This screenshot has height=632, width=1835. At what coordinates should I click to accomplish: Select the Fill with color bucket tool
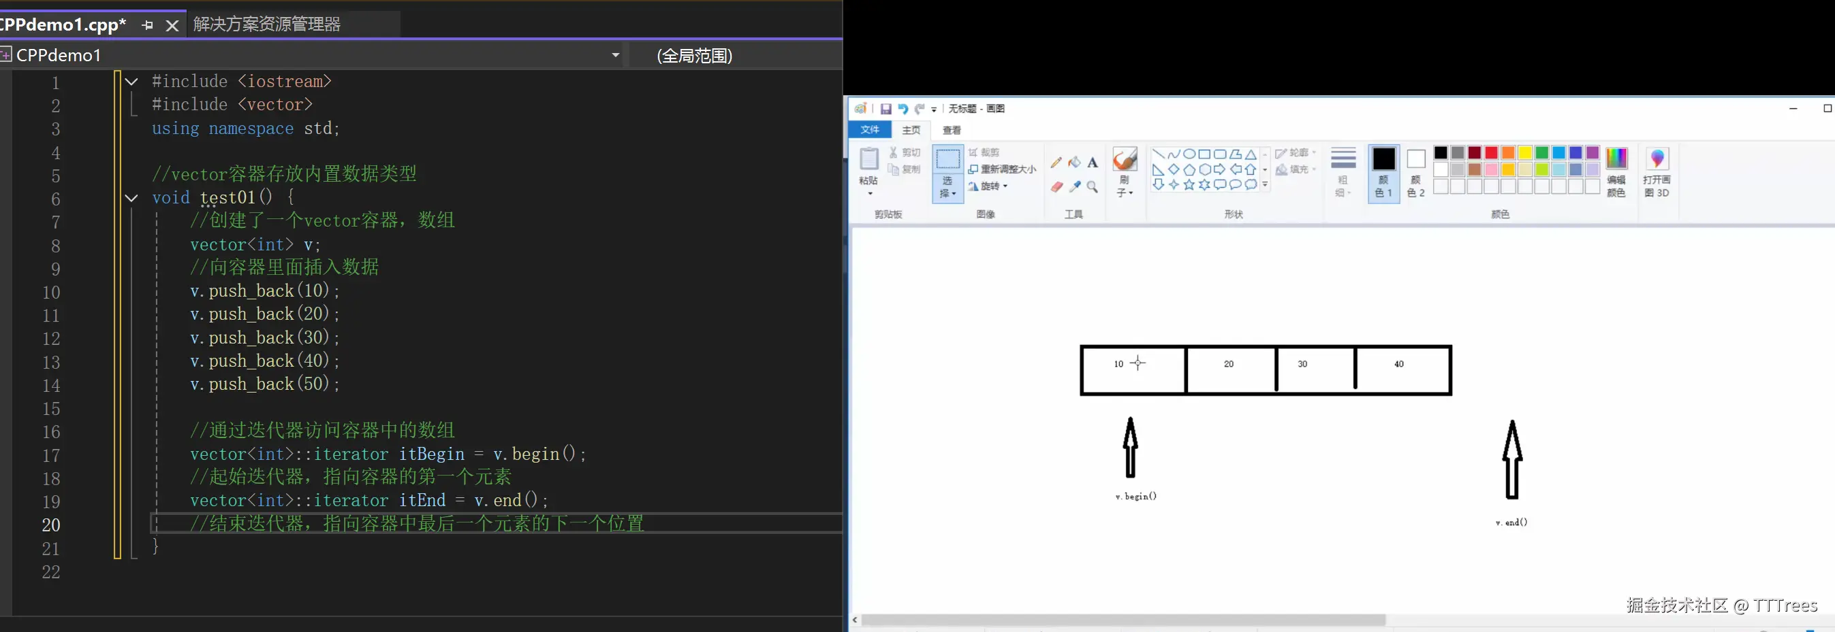1074,163
